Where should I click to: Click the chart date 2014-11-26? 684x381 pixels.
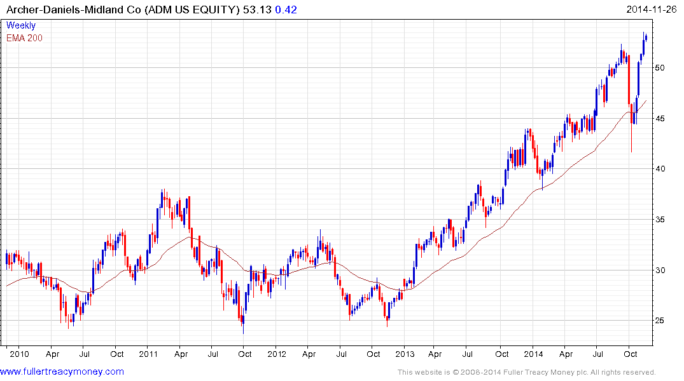(653, 10)
